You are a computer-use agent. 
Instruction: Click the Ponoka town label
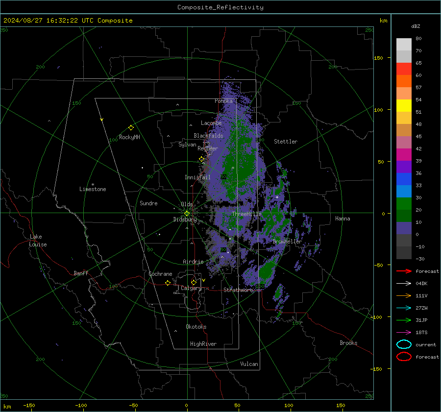point(223,101)
